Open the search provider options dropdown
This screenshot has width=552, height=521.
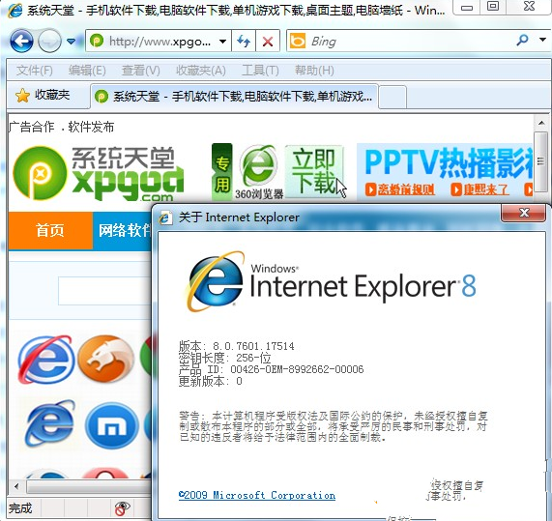click(542, 40)
